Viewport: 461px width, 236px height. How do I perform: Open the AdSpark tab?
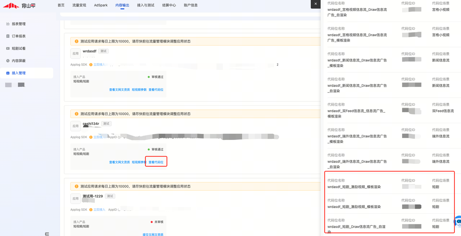pos(101,5)
